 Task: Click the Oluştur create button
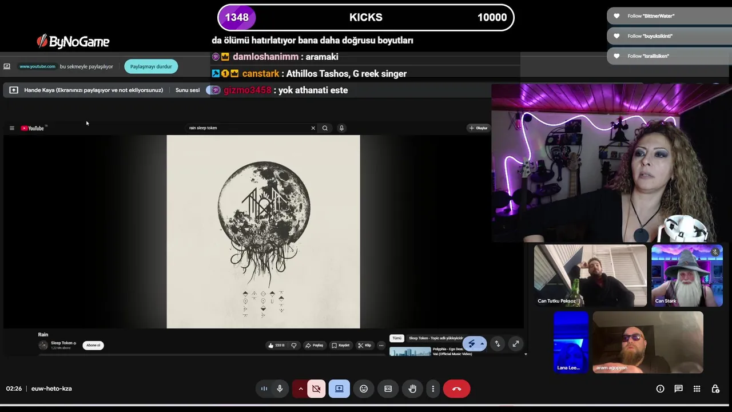pos(478,128)
